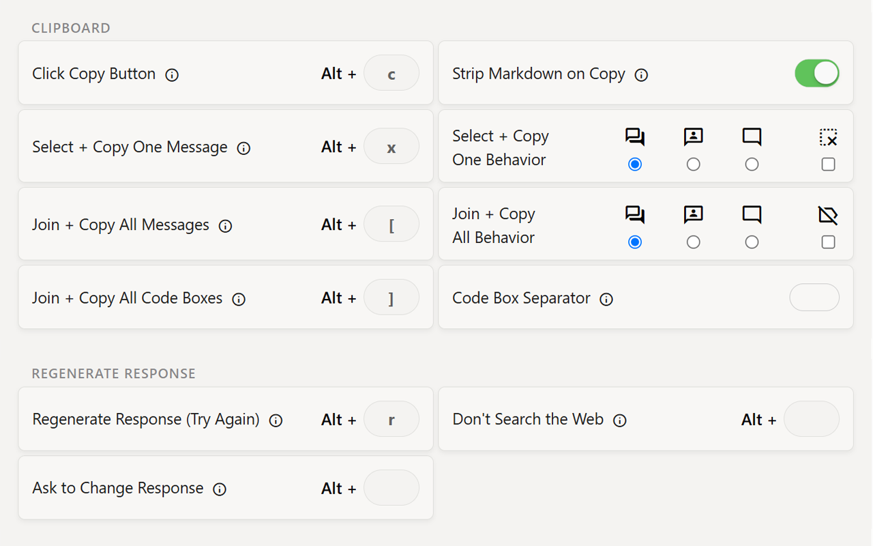Click the 'Select + Copy One Behavior' label
Image resolution: width=873 pixels, height=546 pixels.
[x=501, y=147]
